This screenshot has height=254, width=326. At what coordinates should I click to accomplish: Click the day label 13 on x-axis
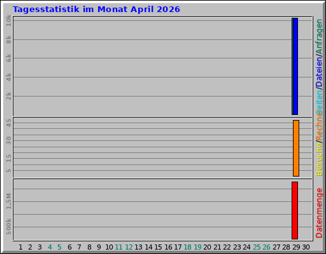(138, 247)
